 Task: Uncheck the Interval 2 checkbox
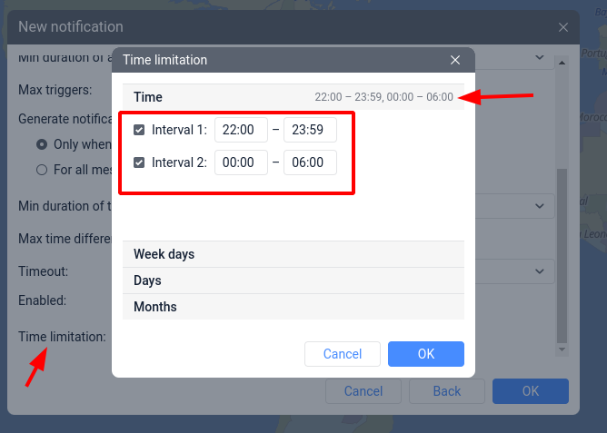coord(139,162)
